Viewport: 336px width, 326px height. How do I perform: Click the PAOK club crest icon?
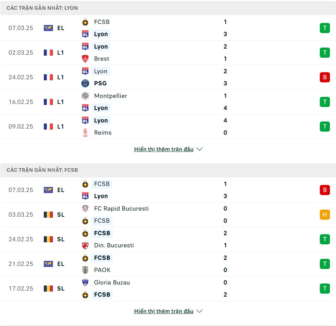coord(85,270)
